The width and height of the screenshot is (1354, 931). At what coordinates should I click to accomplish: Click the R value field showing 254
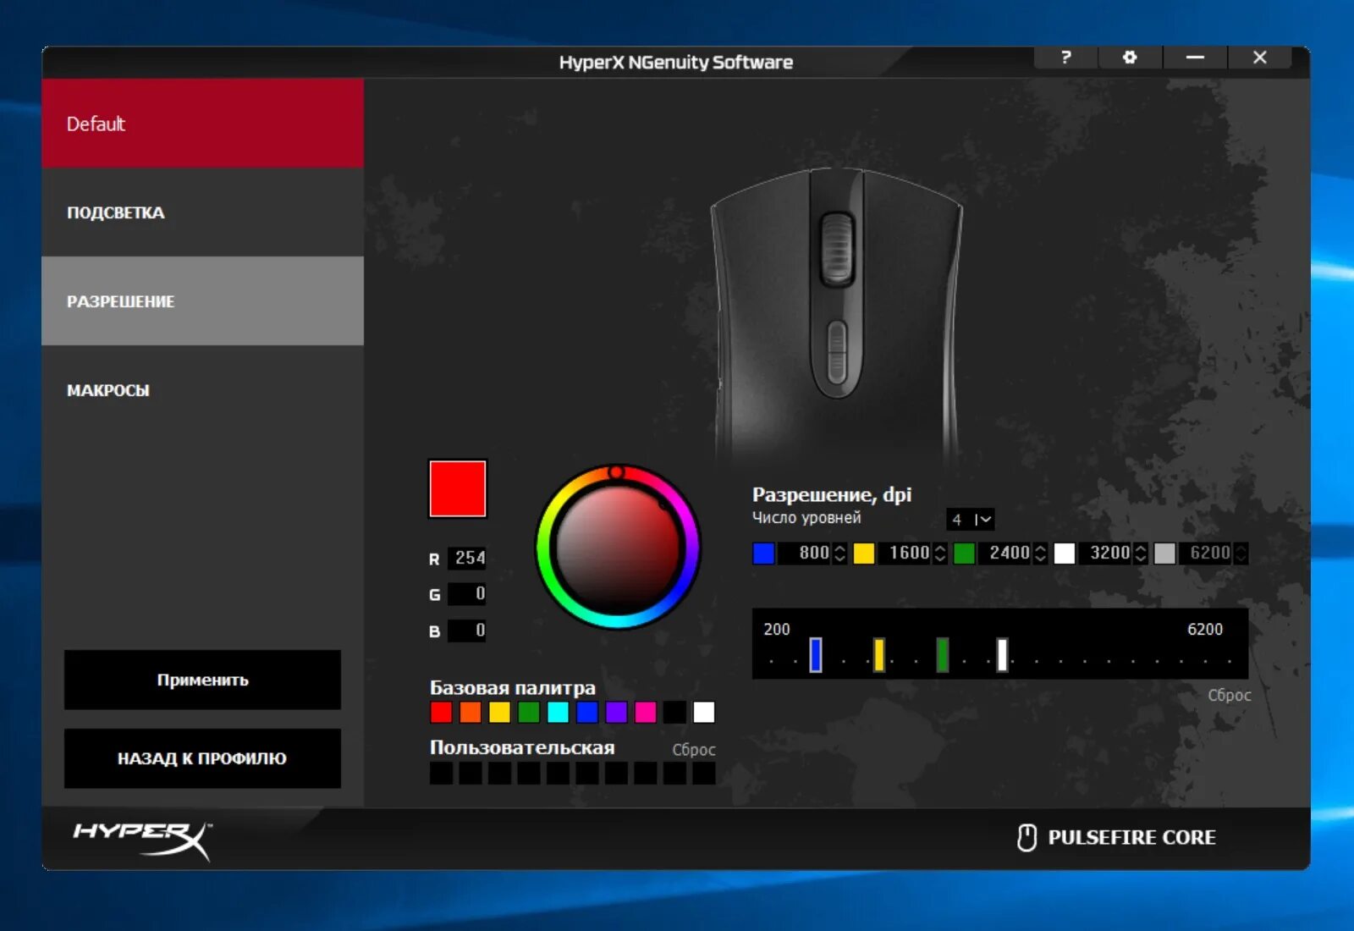point(467,558)
